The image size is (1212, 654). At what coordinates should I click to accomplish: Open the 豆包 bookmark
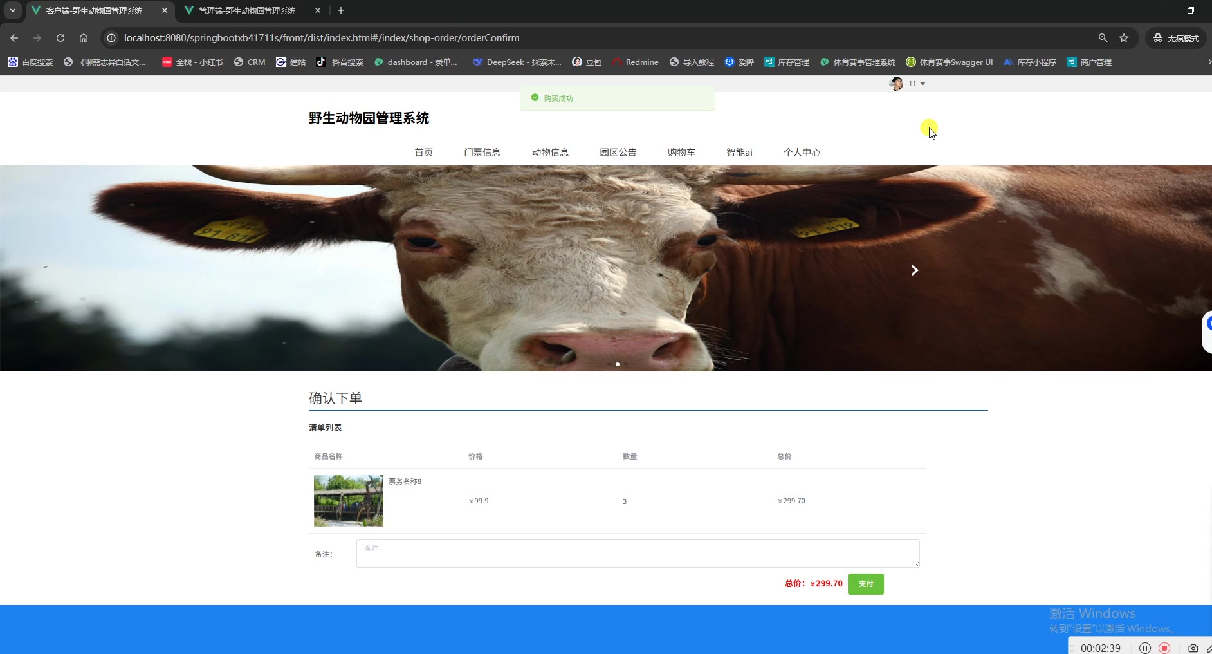click(x=587, y=62)
